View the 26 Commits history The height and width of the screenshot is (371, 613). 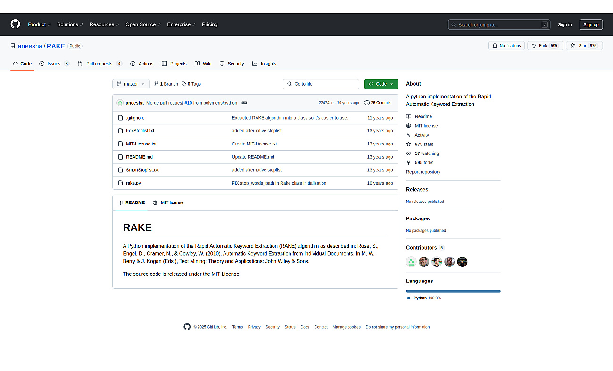[378, 103]
